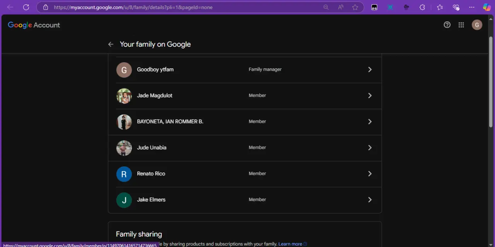The height and width of the screenshot is (247, 495).
Task: Click the zoom magnifier in address bar
Action: click(326, 7)
